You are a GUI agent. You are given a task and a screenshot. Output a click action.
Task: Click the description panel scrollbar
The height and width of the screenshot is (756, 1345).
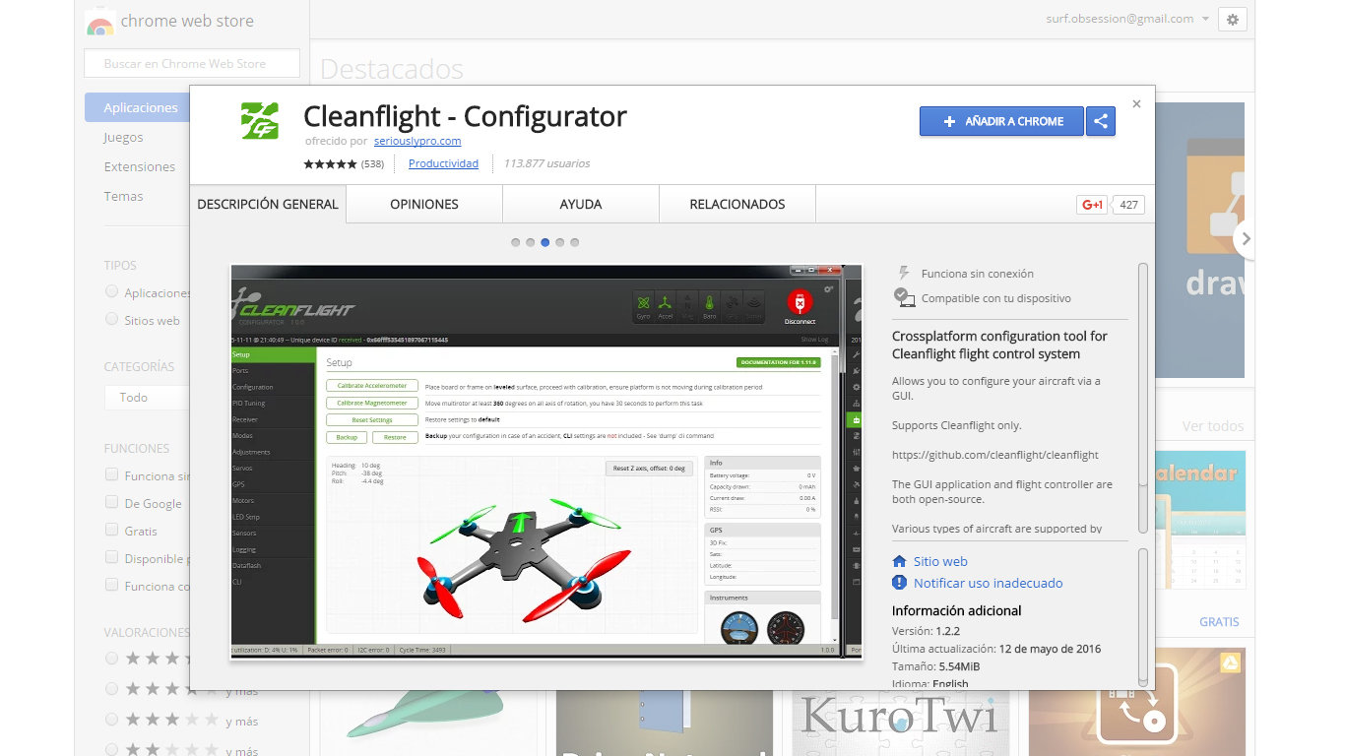(1142, 374)
